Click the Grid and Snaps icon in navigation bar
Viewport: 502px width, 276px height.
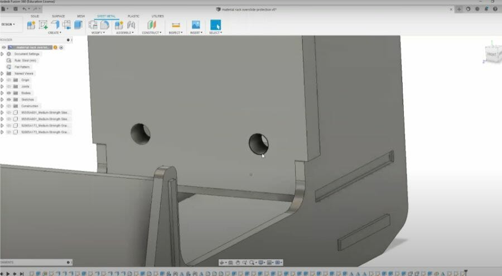[x=269, y=263]
